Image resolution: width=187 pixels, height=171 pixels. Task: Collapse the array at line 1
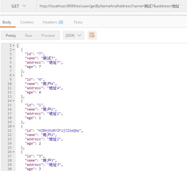[14, 45]
